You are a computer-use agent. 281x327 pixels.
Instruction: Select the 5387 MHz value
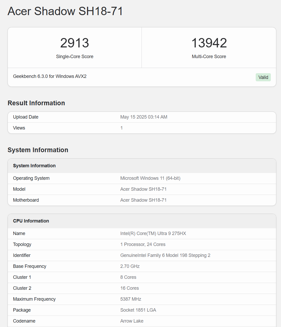coord(131,299)
